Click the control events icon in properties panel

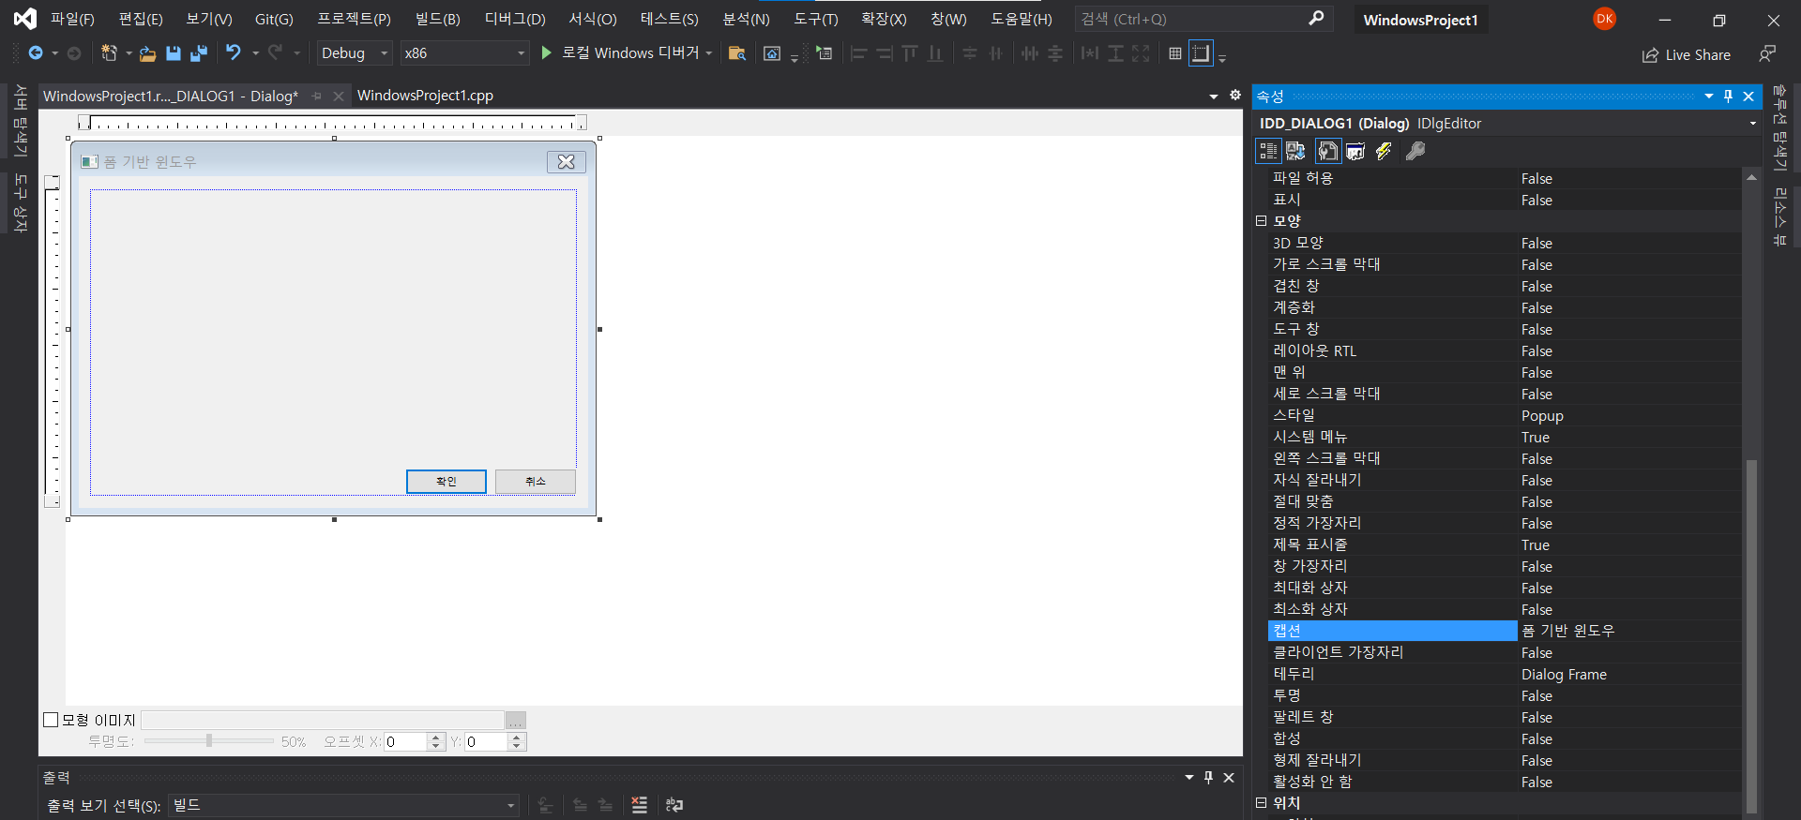pyautogui.click(x=1355, y=151)
